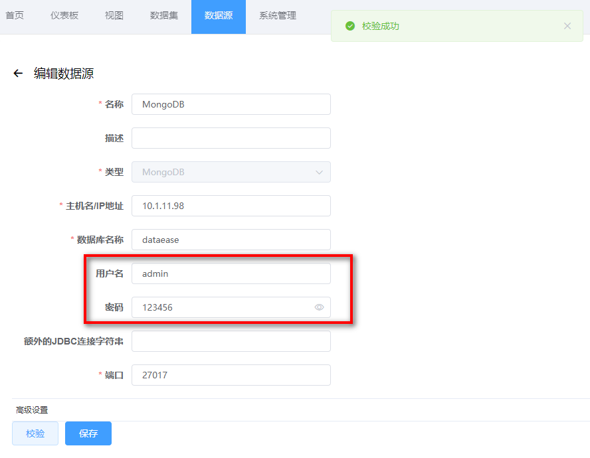Click the green success check icon
590x458 pixels.
pyautogui.click(x=350, y=26)
